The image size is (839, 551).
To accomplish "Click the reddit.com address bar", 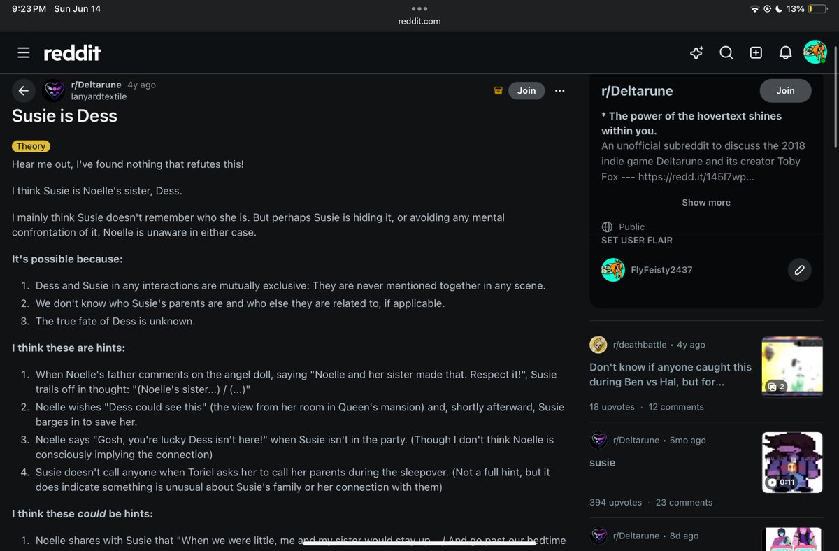I will pyautogui.click(x=419, y=21).
